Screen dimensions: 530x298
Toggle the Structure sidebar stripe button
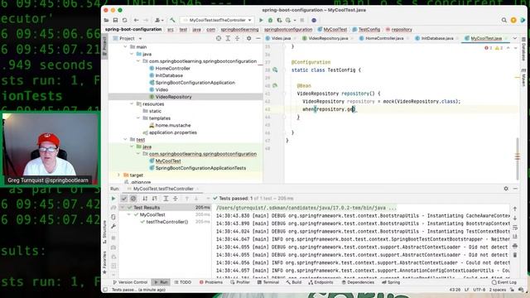[x=104, y=232]
